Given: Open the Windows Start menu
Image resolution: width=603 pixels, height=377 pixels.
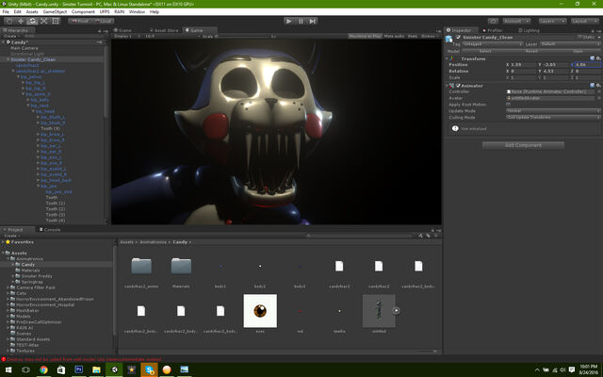Looking at the screenshot, I should (8, 369).
